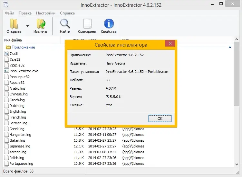The height and width of the screenshot is (177, 242).
Task: Click the file list scrollbar thumb
Action: tap(237, 74)
